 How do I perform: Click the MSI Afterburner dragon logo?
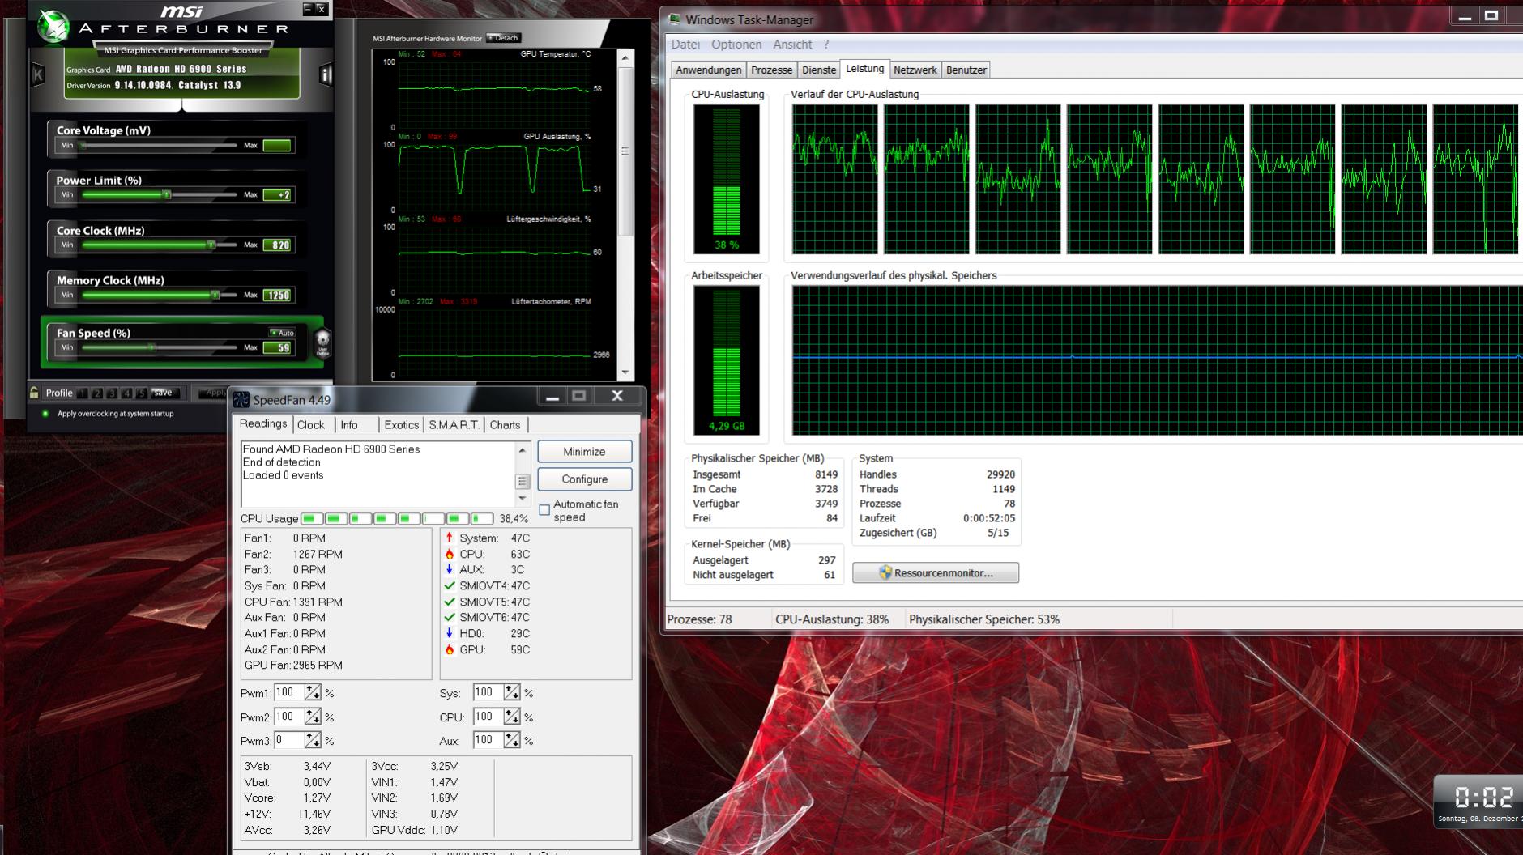point(53,26)
